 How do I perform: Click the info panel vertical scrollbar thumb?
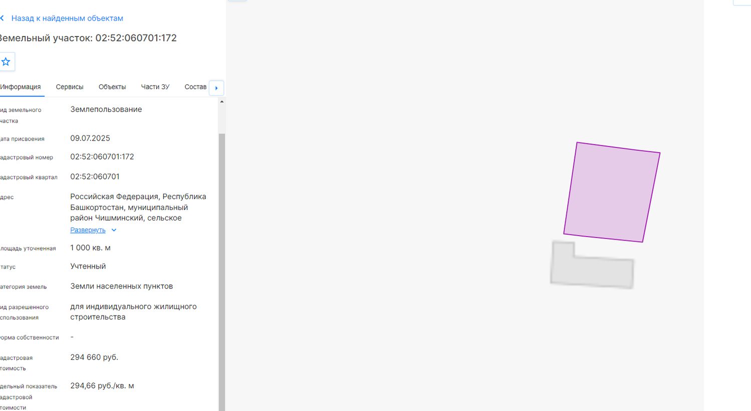[x=222, y=272]
